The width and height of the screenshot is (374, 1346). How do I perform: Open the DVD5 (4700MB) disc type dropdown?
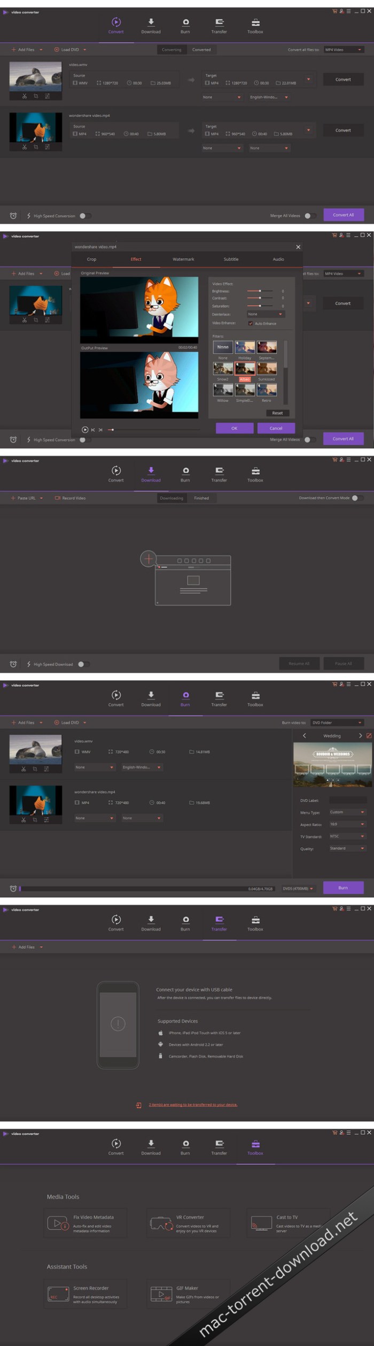pyautogui.click(x=298, y=888)
